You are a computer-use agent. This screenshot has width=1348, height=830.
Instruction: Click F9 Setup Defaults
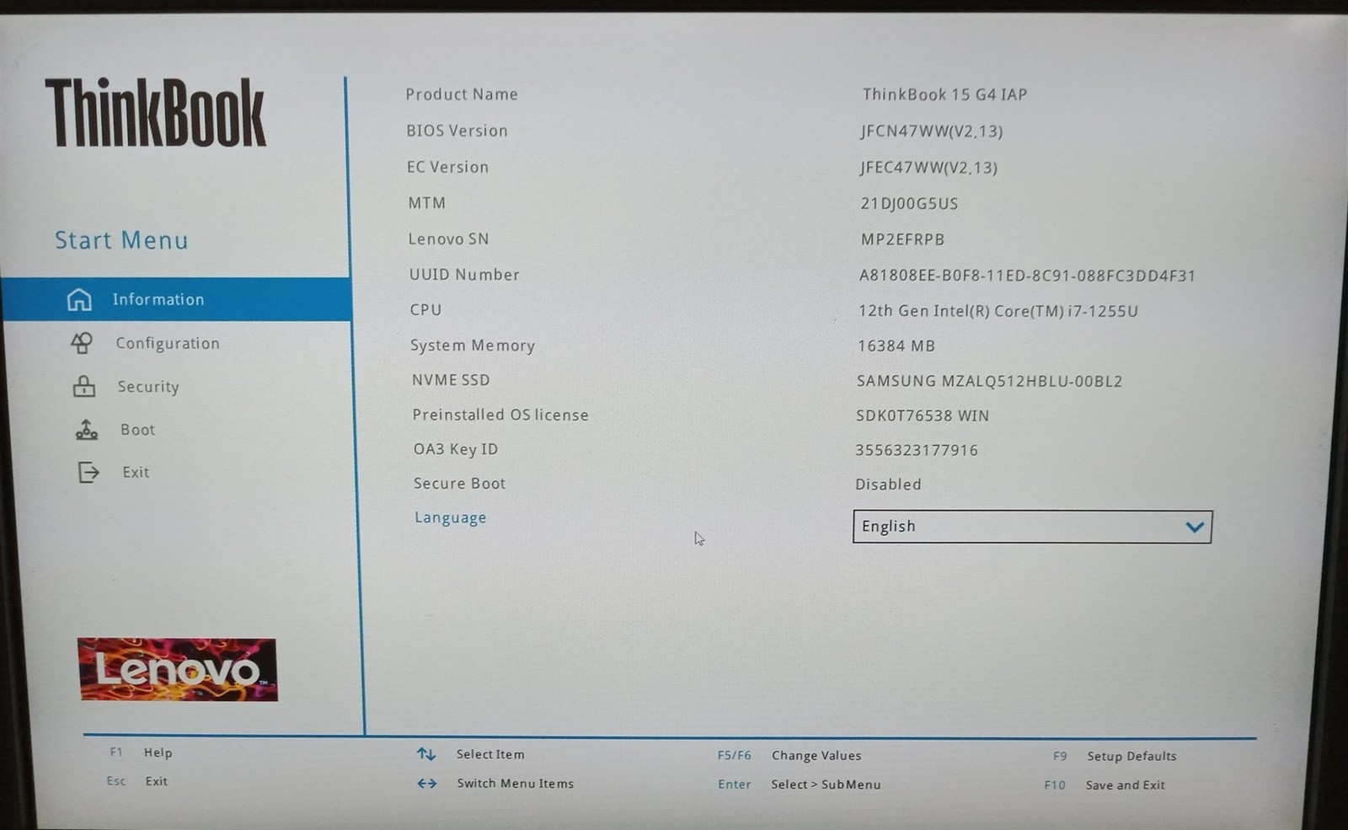[x=1115, y=756]
